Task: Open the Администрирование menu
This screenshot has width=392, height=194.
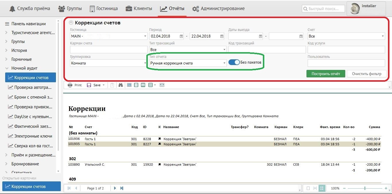Action: click(x=218, y=9)
